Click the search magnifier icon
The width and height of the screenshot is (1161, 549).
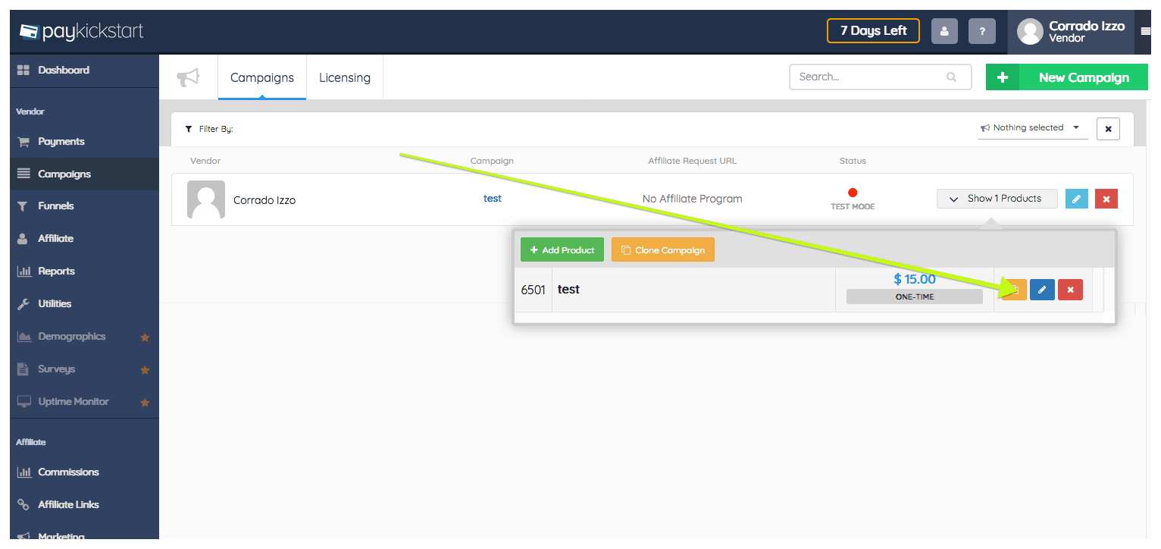(x=952, y=77)
